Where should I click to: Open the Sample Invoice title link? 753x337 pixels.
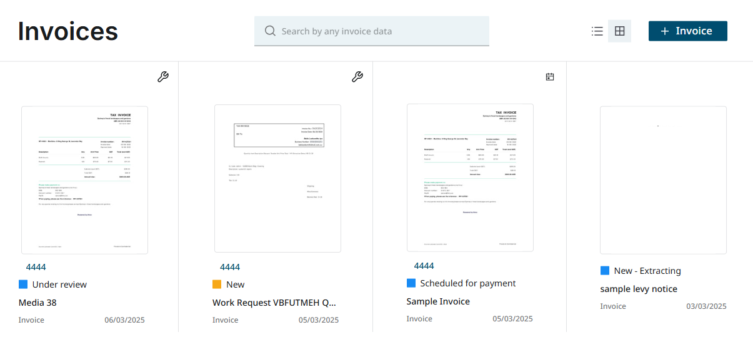click(438, 301)
